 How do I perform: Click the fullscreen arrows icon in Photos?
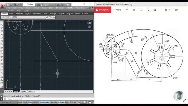(185, 100)
